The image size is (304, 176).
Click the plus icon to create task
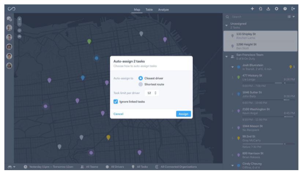pos(252,9)
